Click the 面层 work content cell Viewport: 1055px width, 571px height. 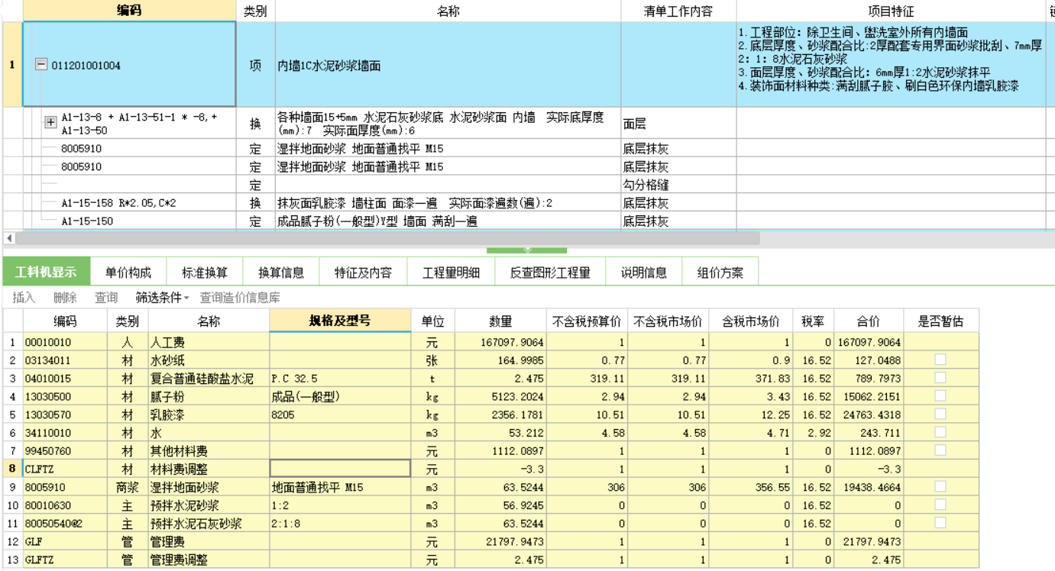(678, 123)
